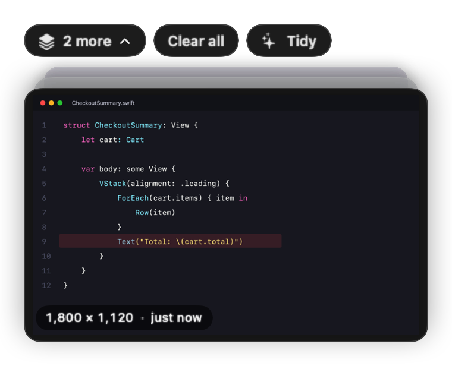
Task: Click the sparkle icon in Tidy
Action: point(268,41)
